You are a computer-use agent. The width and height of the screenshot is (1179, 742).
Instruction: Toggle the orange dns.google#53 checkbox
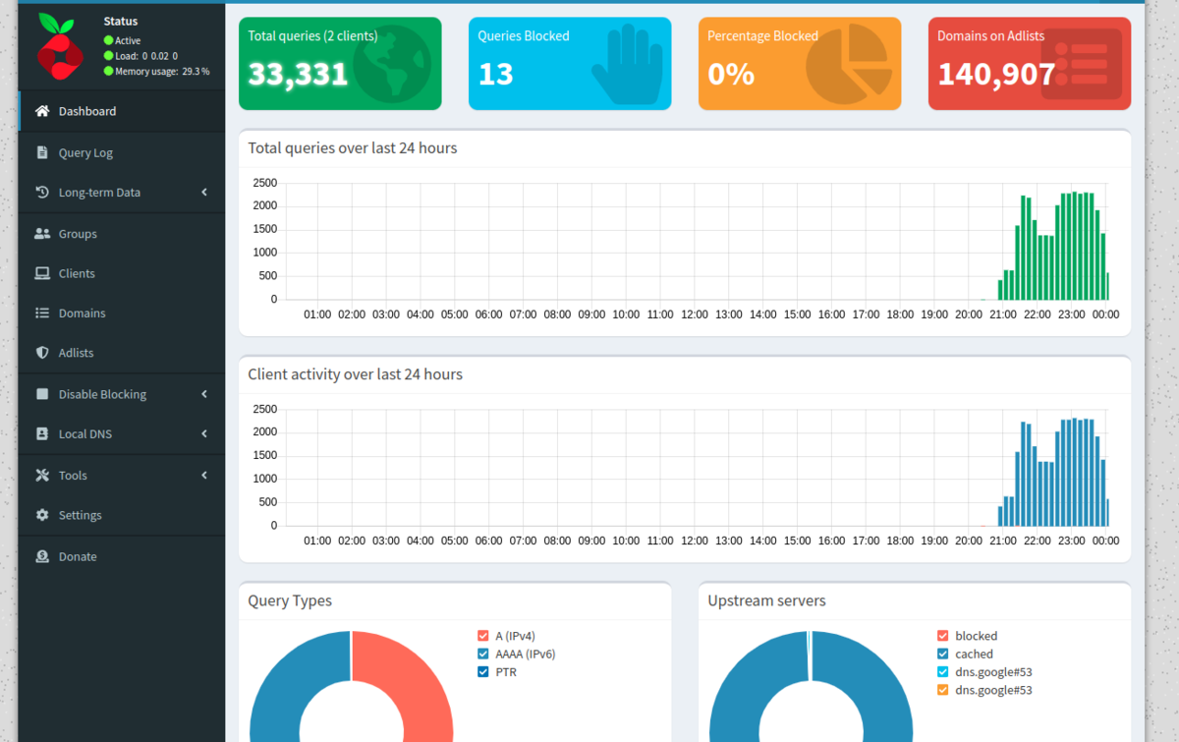[x=942, y=690]
